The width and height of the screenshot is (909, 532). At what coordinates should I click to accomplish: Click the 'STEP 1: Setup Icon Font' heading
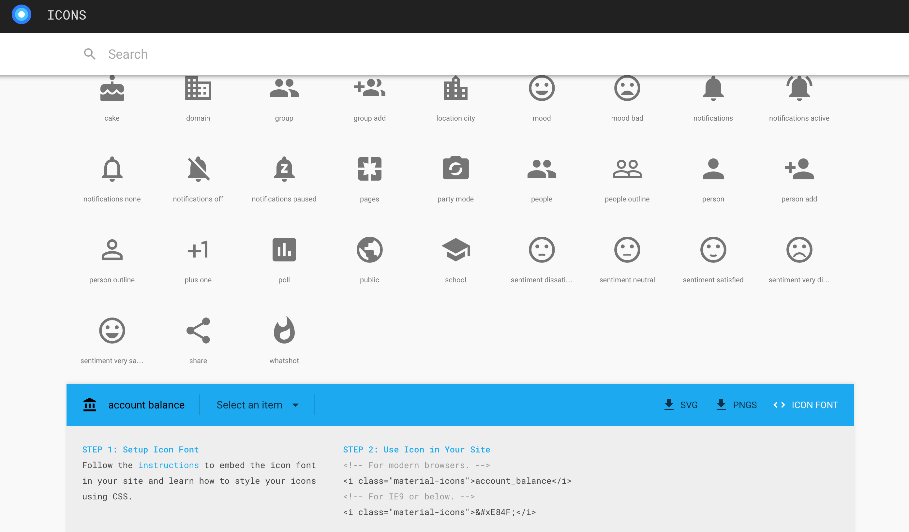pyautogui.click(x=141, y=450)
